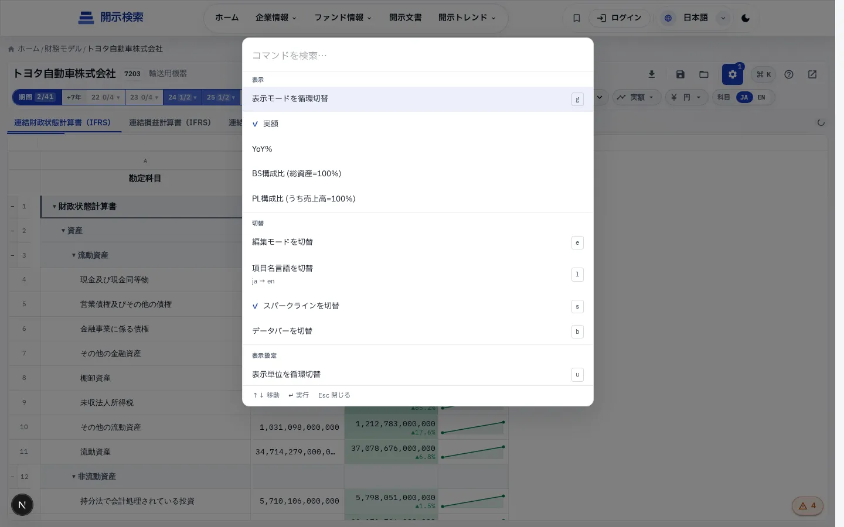This screenshot has height=527, width=844.
Task: Click the 開示検索 logo icon
Action: pyautogui.click(x=86, y=18)
